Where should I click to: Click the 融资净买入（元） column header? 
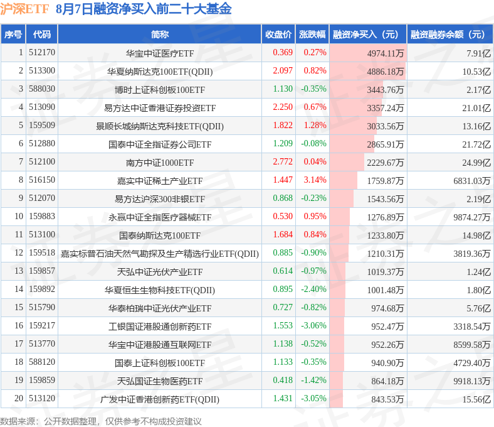368,34
